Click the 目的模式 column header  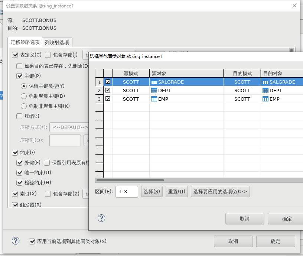tap(242, 74)
